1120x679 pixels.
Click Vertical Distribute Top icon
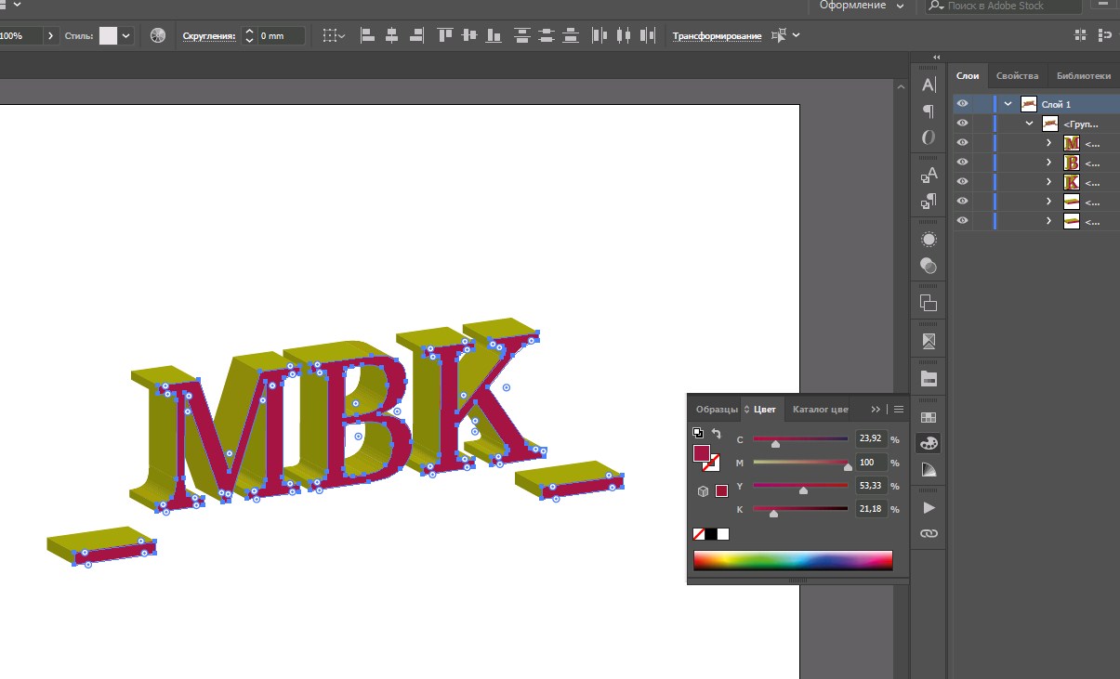pos(522,35)
